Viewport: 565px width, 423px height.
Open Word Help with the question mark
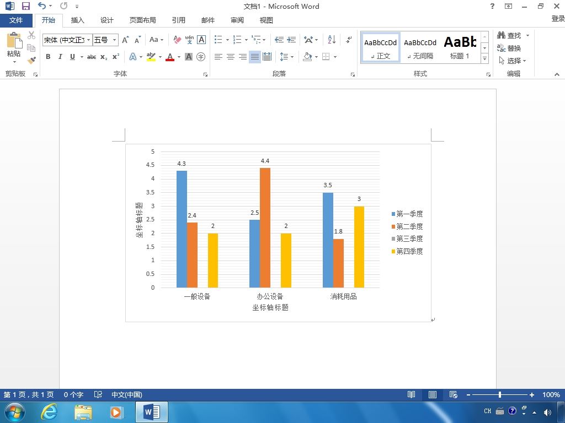[492, 6]
